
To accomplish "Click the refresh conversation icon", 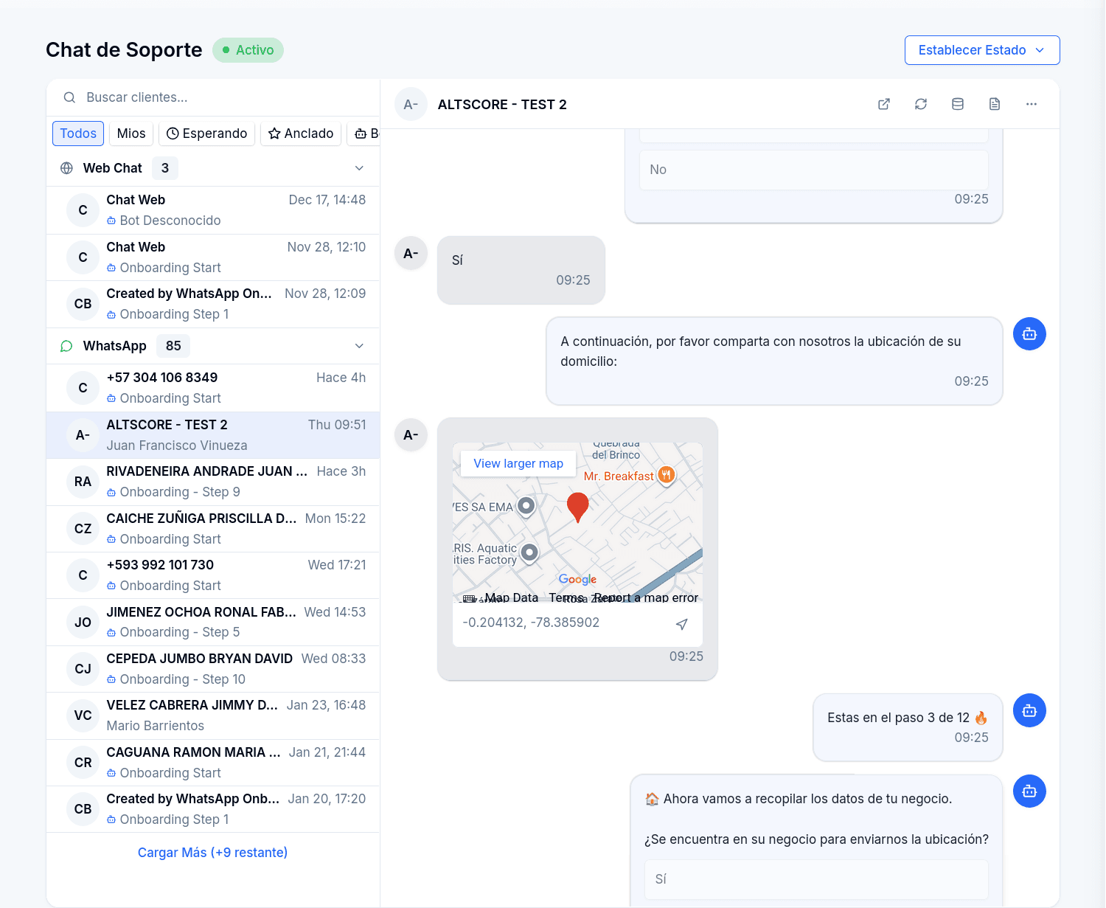I will tap(921, 104).
